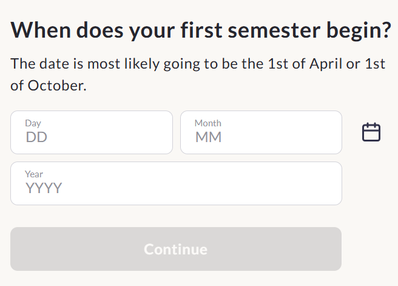Click the word "semester" in the heading

pos(274,30)
